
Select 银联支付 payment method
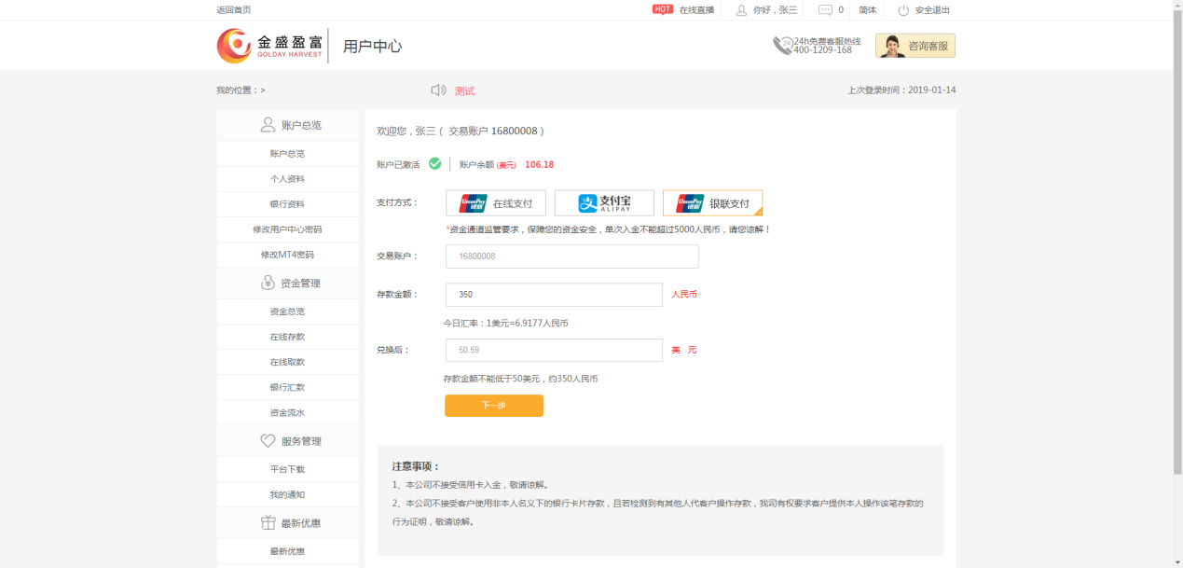pyautogui.click(x=712, y=203)
